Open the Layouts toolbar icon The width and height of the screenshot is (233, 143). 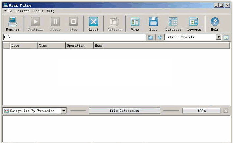click(x=194, y=24)
